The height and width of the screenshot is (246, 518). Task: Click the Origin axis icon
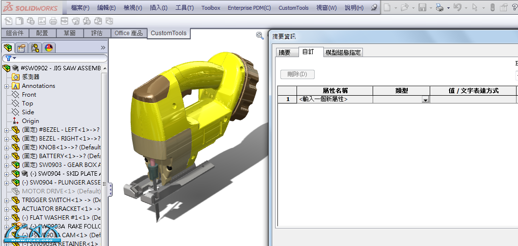[16, 121]
